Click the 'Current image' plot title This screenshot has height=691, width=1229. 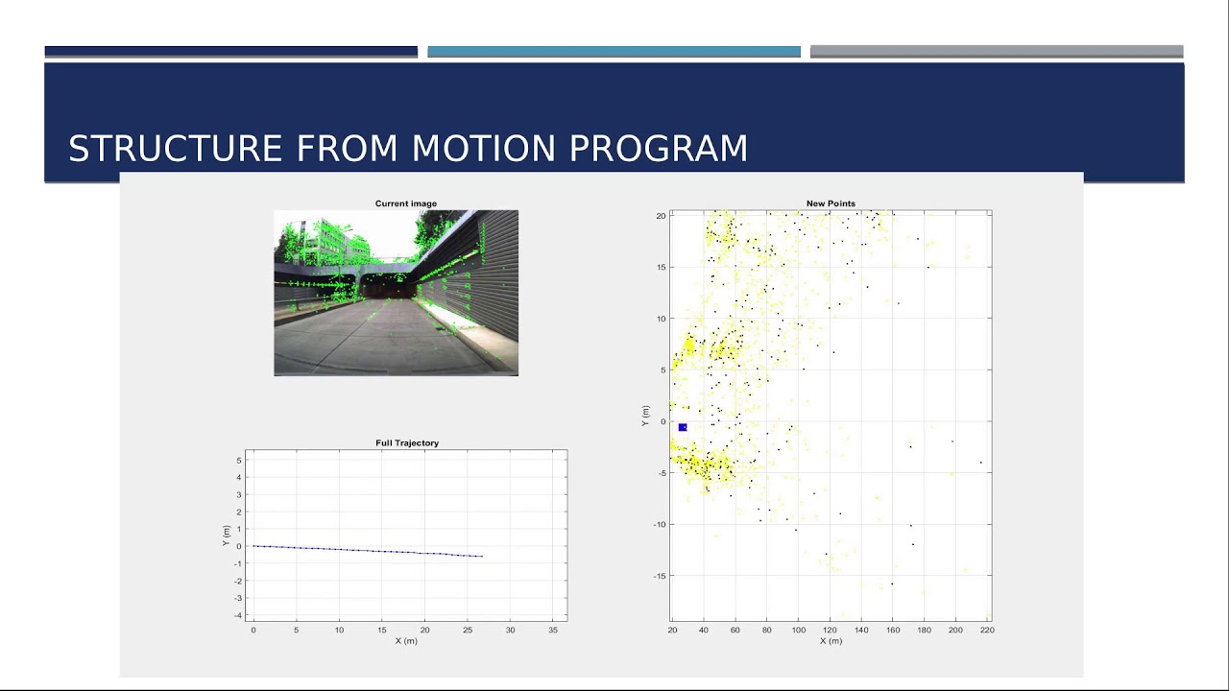tap(405, 203)
